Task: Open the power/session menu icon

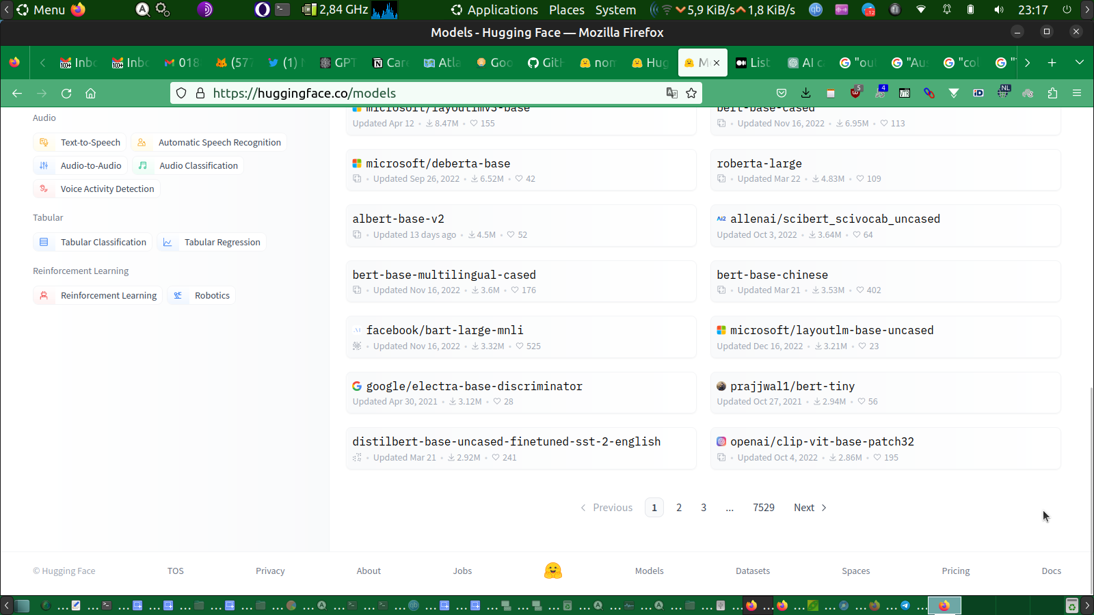Action: pyautogui.click(x=1067, y=10)
